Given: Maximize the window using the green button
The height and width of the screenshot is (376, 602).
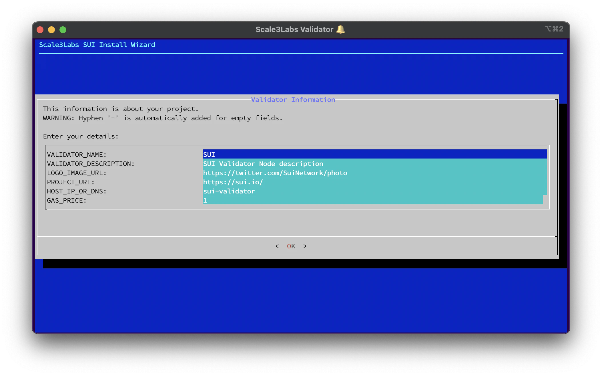Looking at the screenshot, I should pos(63,30).
